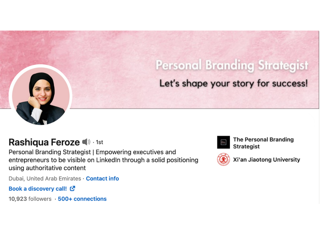Click the external link icon beside discovery call
The width and height of the screenshot is (321, 241).
pos(73,188)
